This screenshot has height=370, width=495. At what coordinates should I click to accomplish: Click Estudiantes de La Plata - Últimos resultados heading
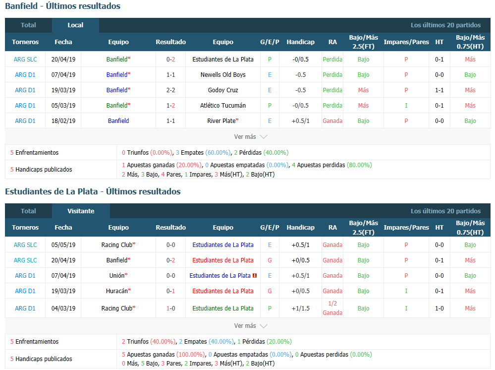click(93, 191)
